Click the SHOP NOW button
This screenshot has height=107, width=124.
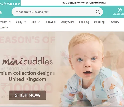coord(28,95)
